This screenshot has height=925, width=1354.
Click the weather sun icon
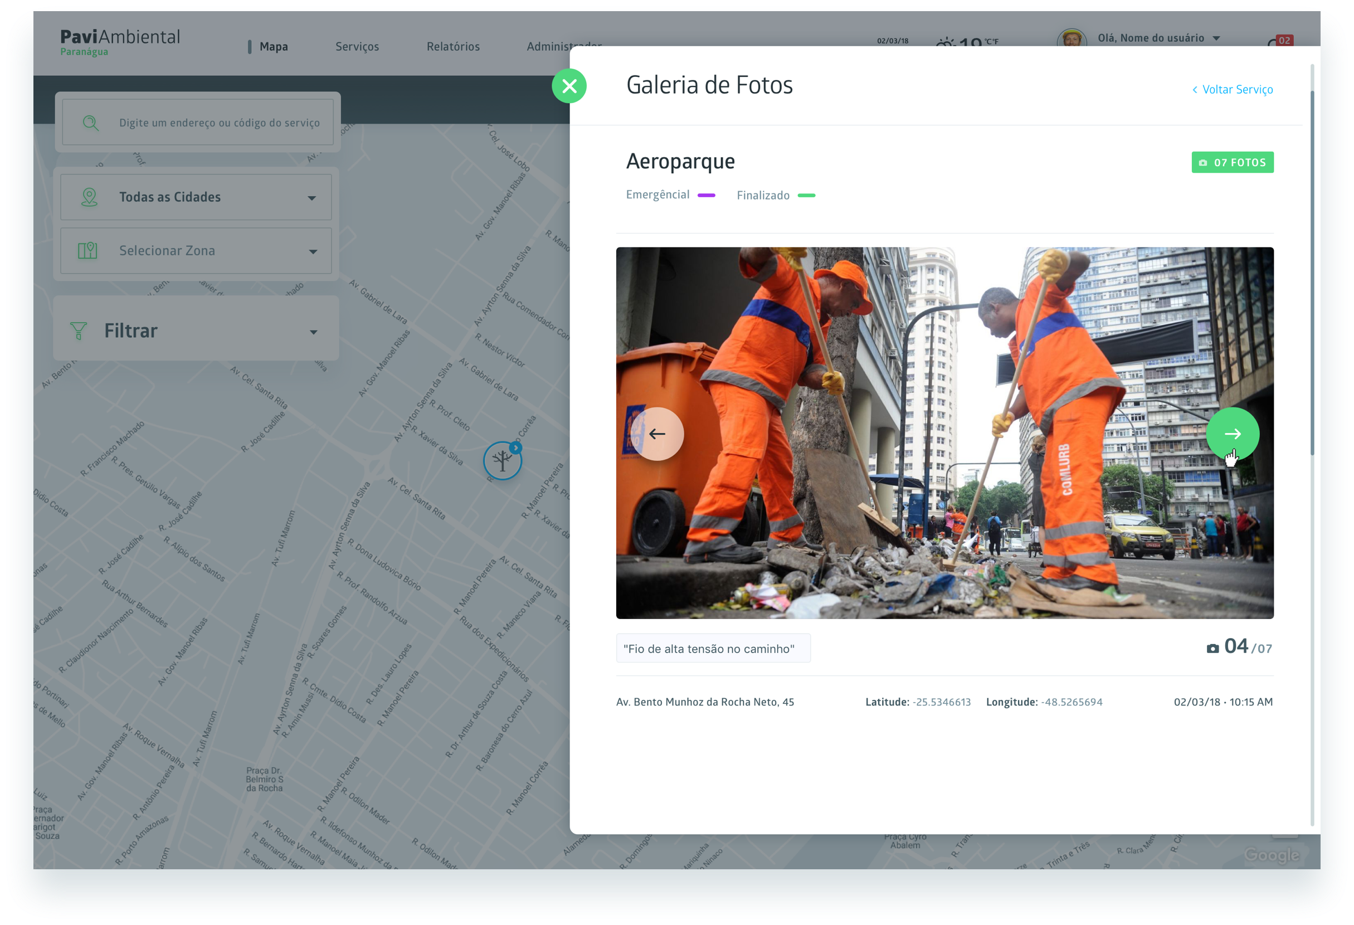pos(945,42)
